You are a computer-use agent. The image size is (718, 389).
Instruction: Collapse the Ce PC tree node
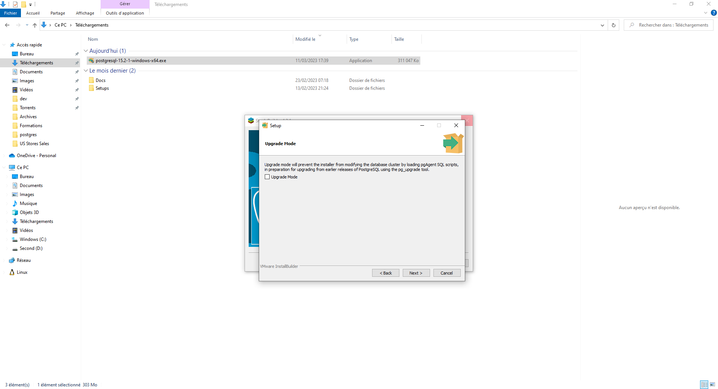pyautogui.click(x=4, y=168)
